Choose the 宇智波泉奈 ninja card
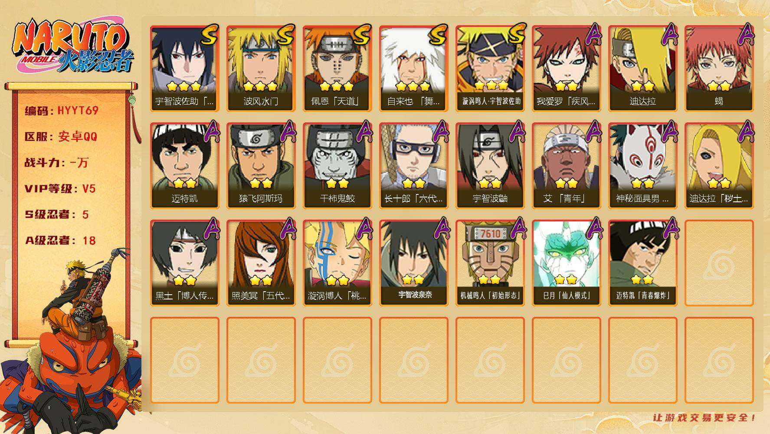 click(413, 263)
